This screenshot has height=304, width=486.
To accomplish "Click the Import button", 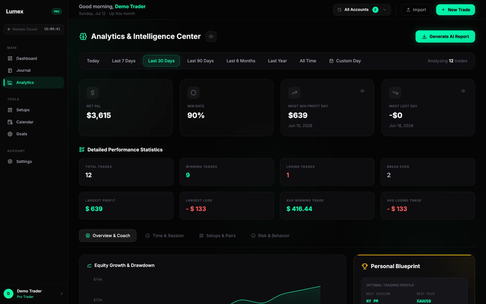I will click(416, 10).
